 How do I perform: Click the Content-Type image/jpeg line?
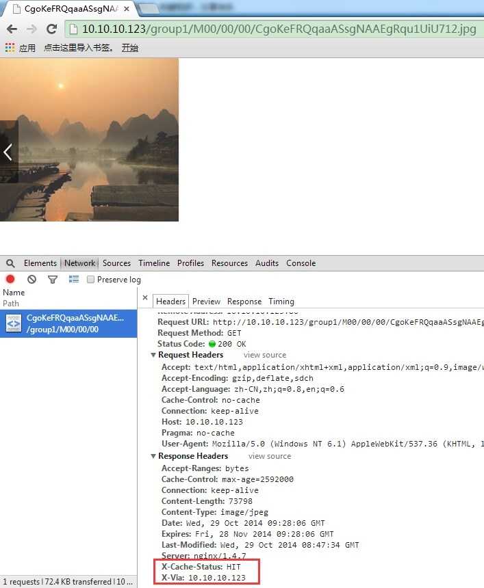(215, 512)
